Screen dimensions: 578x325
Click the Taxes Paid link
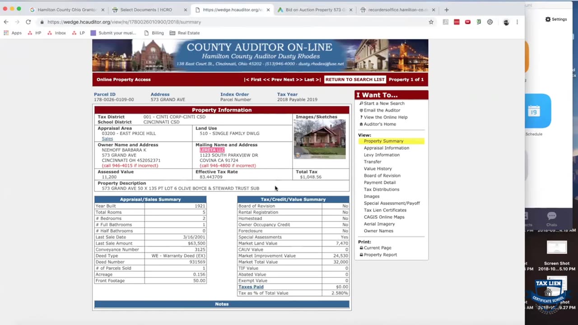[x=251, y=287]
